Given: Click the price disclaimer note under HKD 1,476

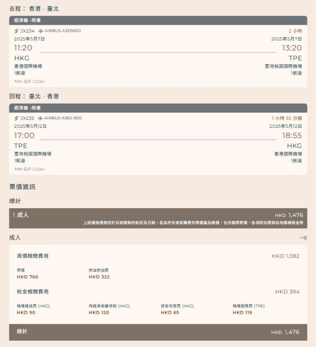Looking at the screenshot, I should pos(193,222).
